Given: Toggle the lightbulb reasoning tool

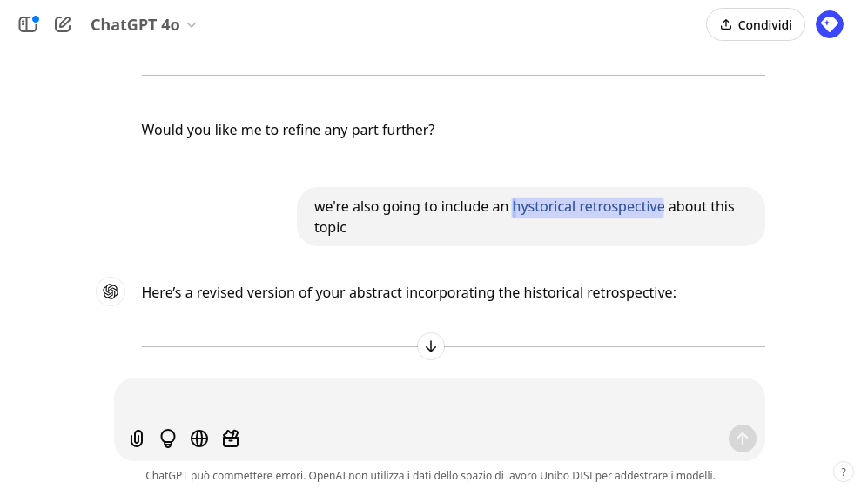Looking at the screenshot, I should 168,439.
